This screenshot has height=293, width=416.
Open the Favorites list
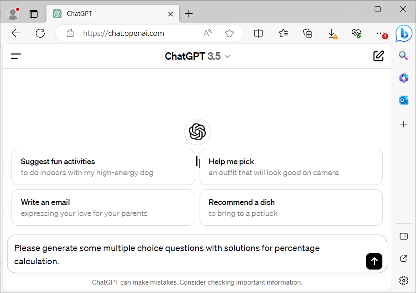(x=283, y=33)
